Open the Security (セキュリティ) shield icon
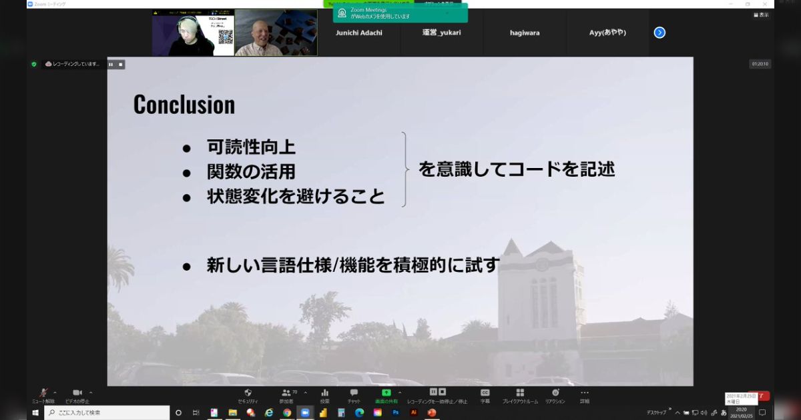Screen dimensions: 801x420 coord(248,393)
